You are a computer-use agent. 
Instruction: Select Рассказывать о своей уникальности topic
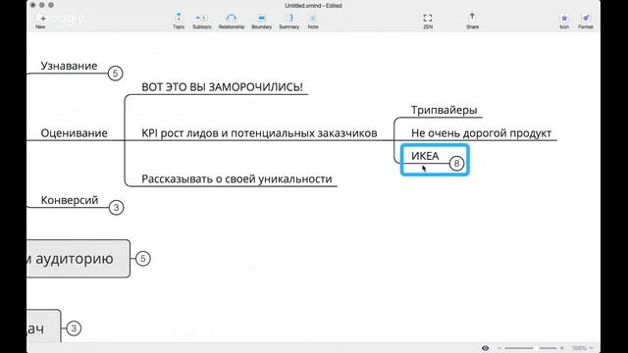[236, 178]
